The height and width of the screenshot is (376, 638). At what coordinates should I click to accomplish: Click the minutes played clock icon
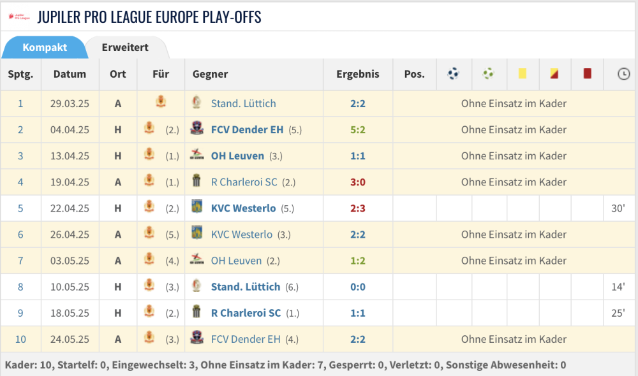[x=623, y=74]
